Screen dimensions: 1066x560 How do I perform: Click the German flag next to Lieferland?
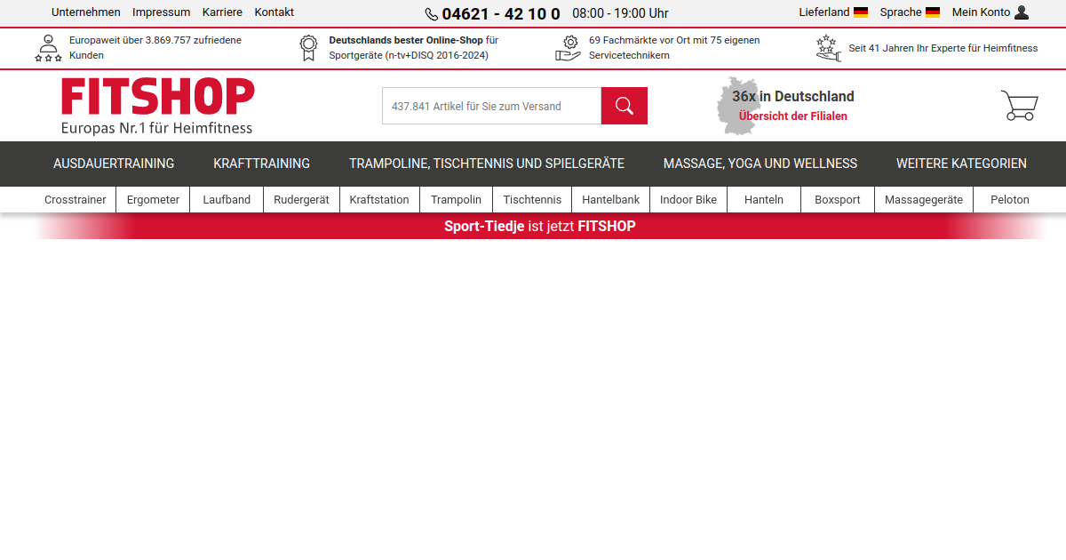click(x=861, y=12)
